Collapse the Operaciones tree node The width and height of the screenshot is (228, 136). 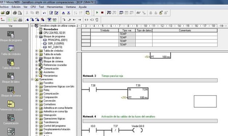click(32, 79)
